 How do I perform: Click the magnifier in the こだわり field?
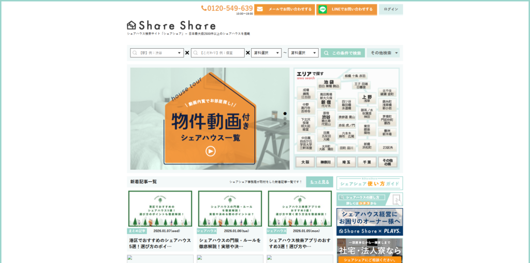tap(195, 53)
